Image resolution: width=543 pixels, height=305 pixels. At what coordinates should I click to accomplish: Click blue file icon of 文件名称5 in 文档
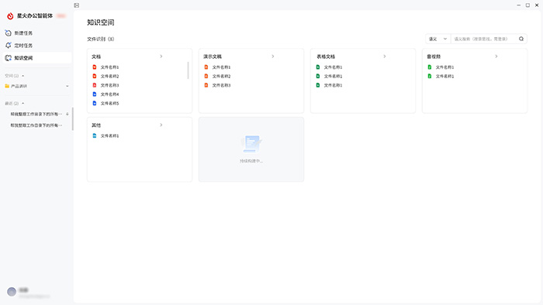point(95,103)
